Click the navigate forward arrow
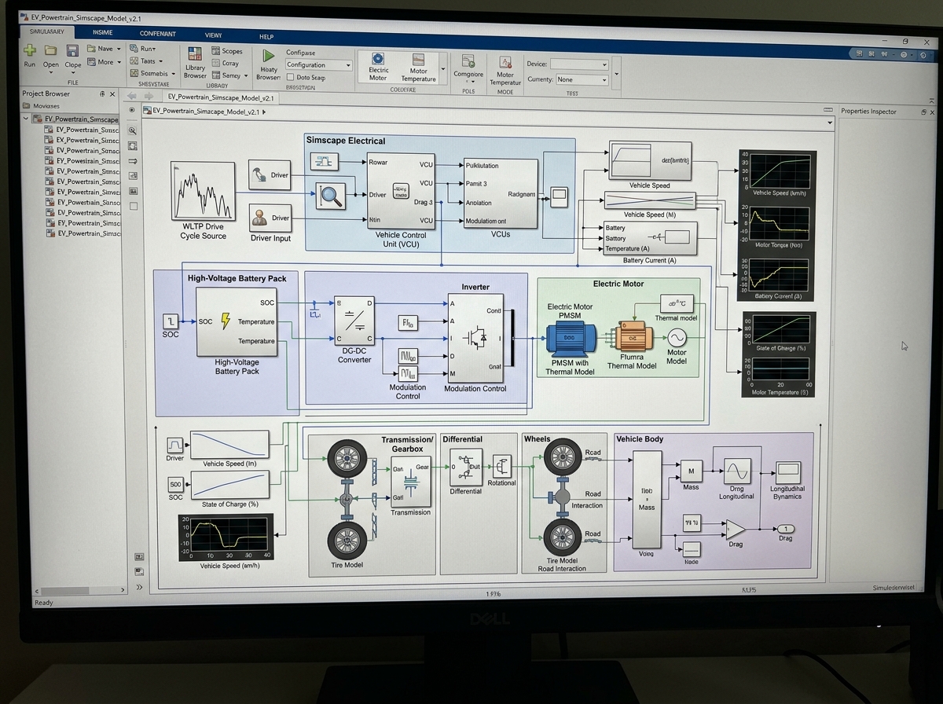943x704 pixels. tap(149, 97)
